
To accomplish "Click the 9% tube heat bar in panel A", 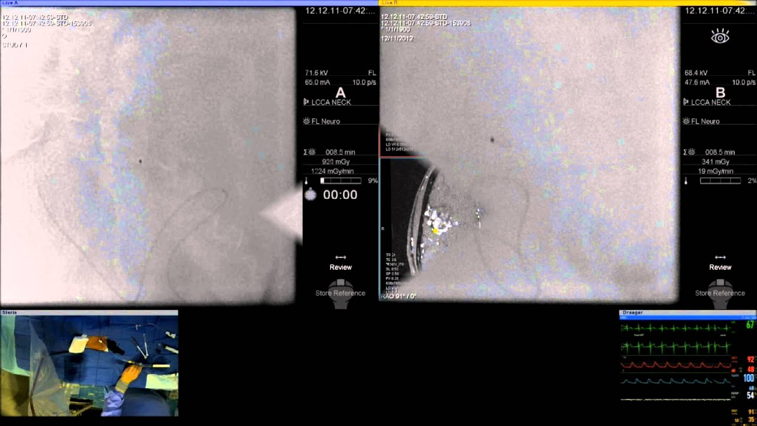I will 341,180.
